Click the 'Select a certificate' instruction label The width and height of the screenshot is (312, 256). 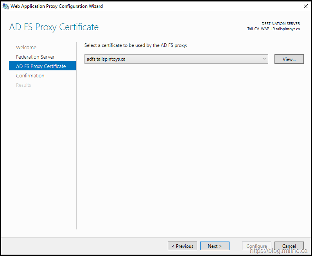click(x=136, y=45)
